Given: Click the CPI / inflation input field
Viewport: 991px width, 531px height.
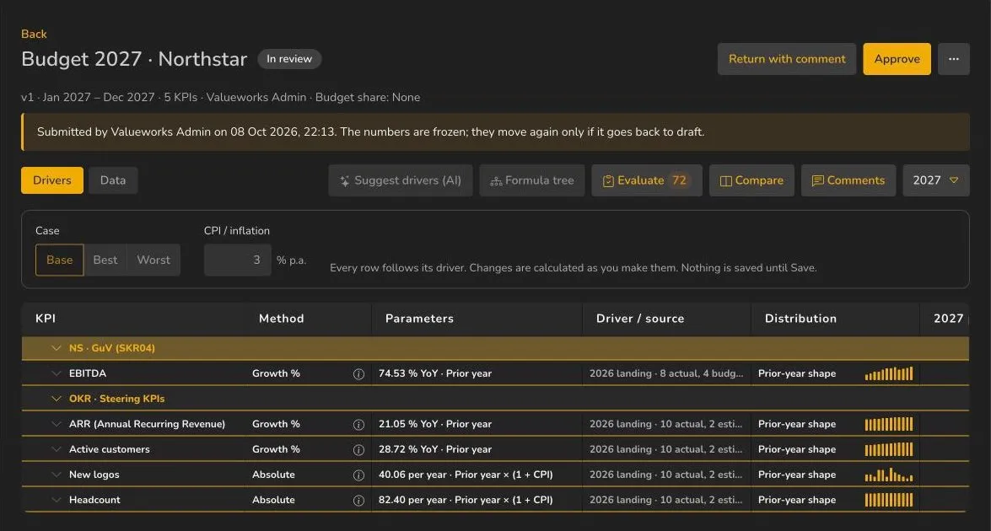Looking at the screenshot, I should click(x=237, y=260).
